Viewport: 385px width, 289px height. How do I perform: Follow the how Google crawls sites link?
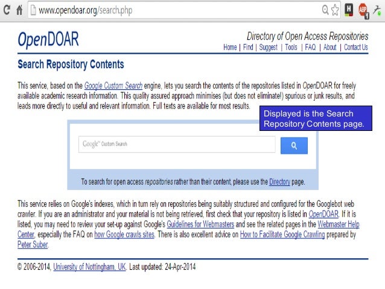point(124,235)
